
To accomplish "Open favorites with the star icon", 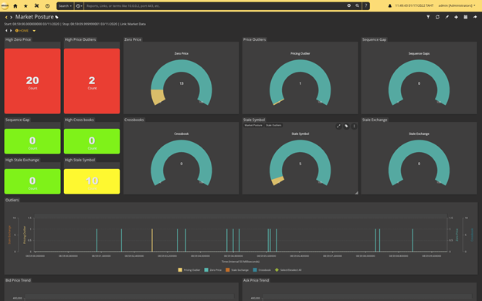I will tap(25, 6).
